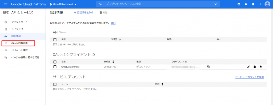Open the GmailAttachment client name link
273x105 pixels.
(70, 67)
